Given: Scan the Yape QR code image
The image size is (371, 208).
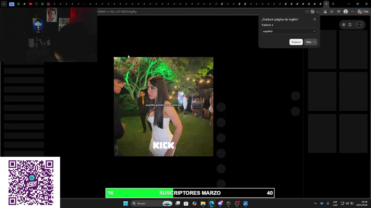Looking at the screenshot, I should click(30, 183).
